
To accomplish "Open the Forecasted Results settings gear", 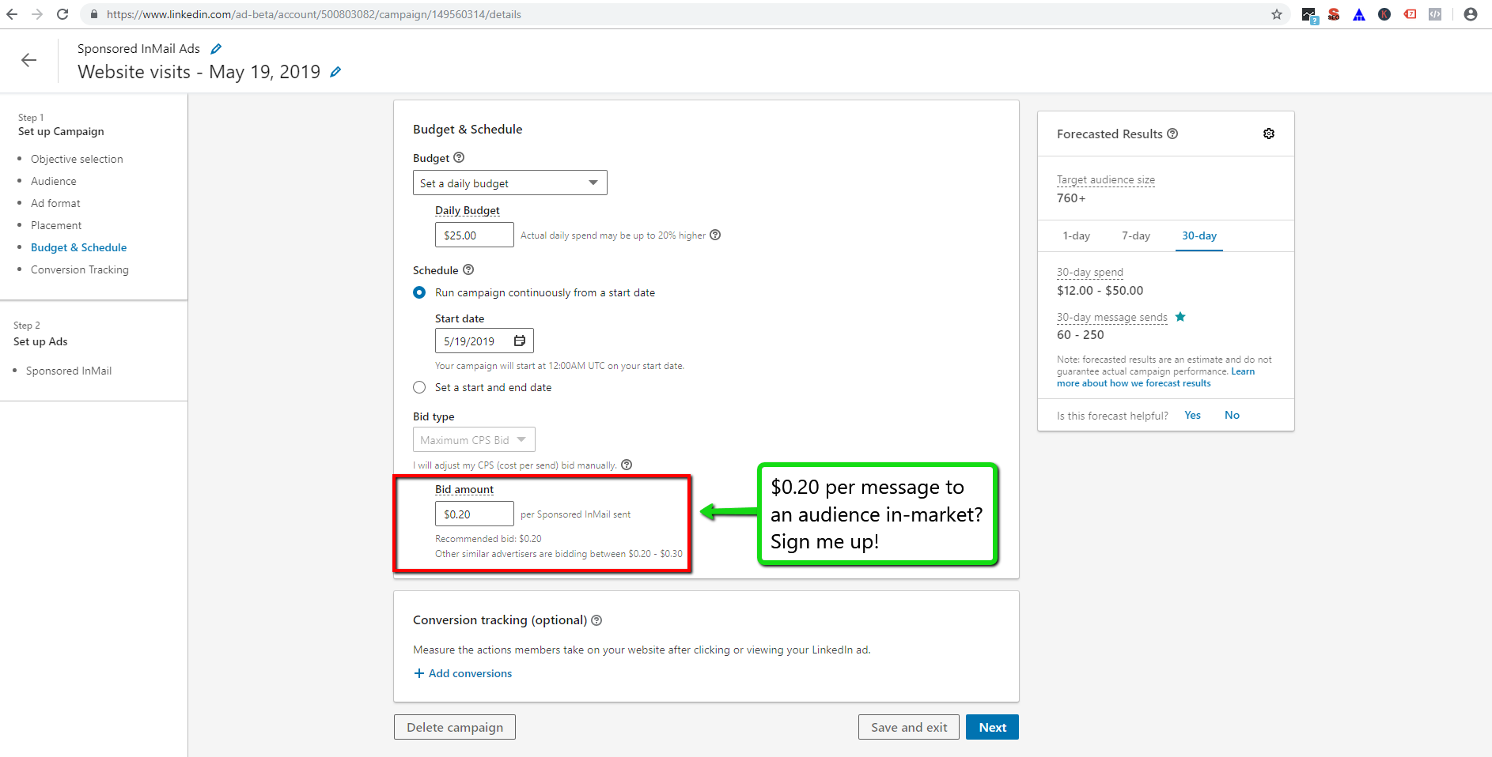I will pos(1269,133).
